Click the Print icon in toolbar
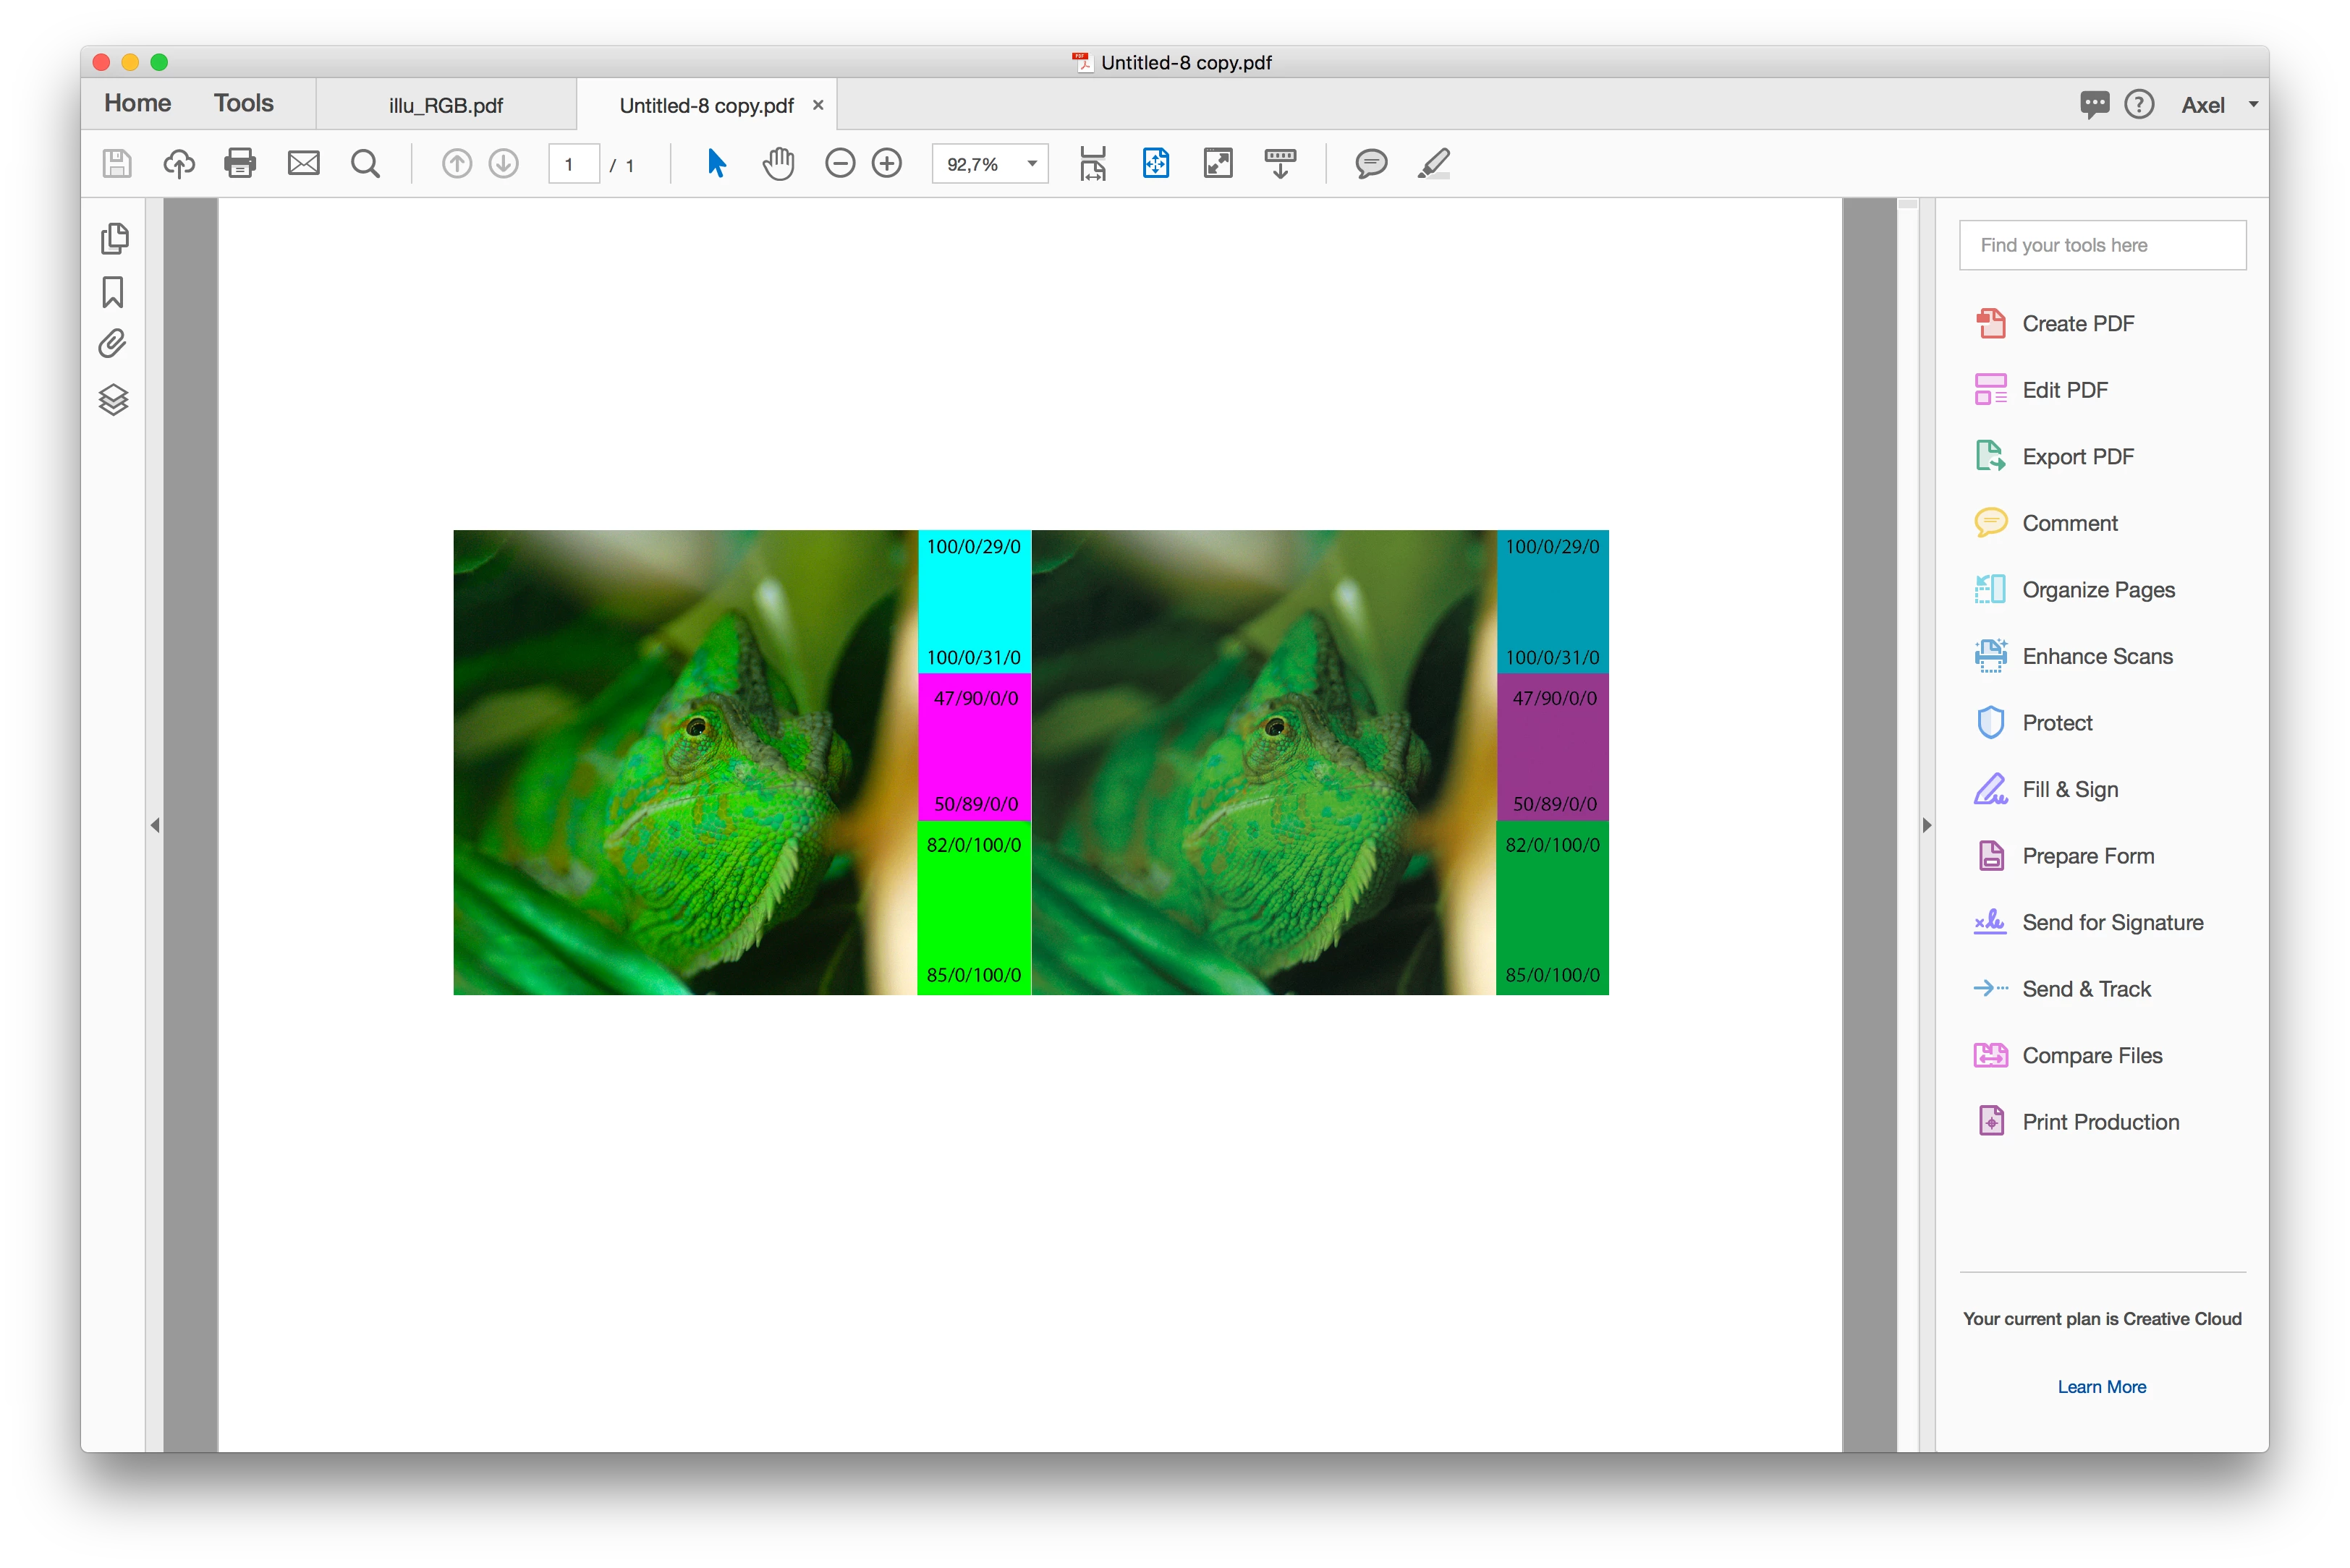The image size is (2350, 1568). click(x=239, y=163)
